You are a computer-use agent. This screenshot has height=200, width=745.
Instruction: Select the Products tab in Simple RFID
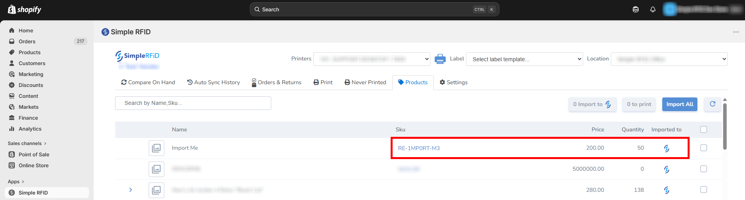(413, 82)
